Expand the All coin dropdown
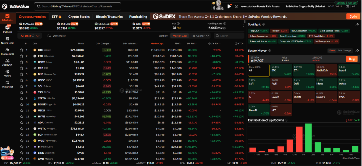 point(31,36)
